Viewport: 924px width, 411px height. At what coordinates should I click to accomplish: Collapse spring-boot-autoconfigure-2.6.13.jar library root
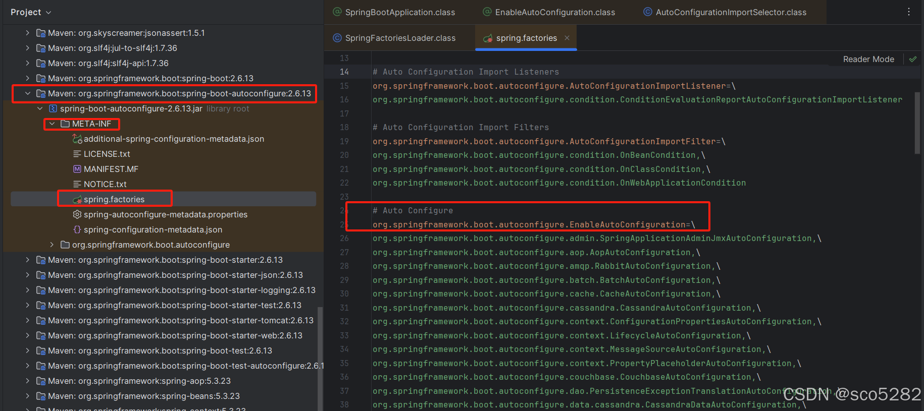pos(40,108)
